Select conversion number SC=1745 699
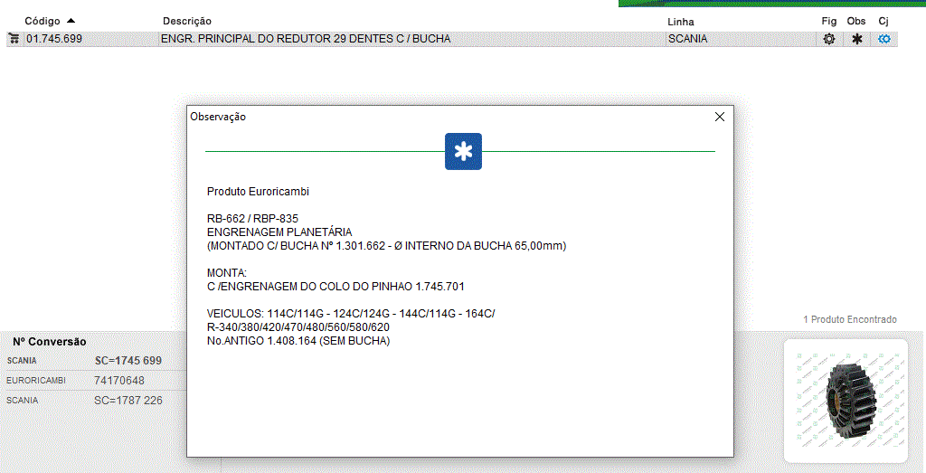Image resolution: width=926 pixels, height=473 pixels. [128, 361]
